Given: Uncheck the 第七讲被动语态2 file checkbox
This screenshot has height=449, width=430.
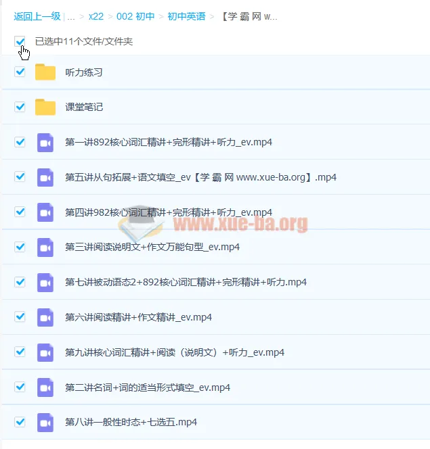Looking at the screenshot, I should coord(20,281).
